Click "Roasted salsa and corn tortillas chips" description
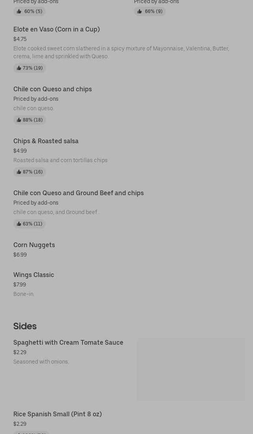Screen dimensions: 253x434 (60, 161)
